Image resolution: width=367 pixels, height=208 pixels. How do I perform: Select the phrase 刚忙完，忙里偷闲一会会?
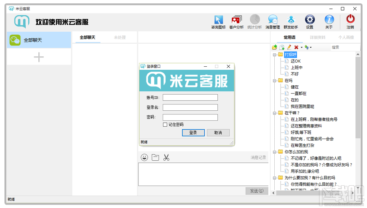pos(312,139)
